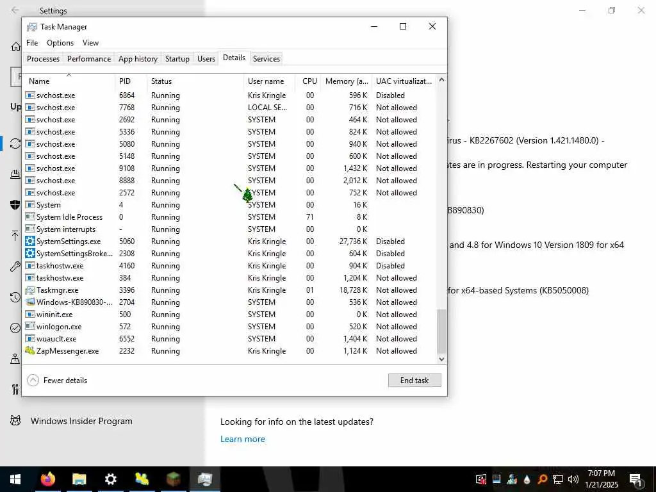Open Windows Security shield icon in Settings
This screenshot has width=656, height=492.
(x=15, y=204)
